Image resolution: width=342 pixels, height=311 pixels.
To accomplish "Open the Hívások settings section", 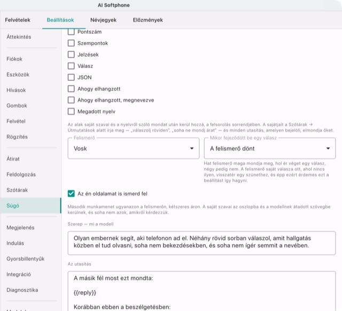I will pyautogui.click(x=30, y=90).
